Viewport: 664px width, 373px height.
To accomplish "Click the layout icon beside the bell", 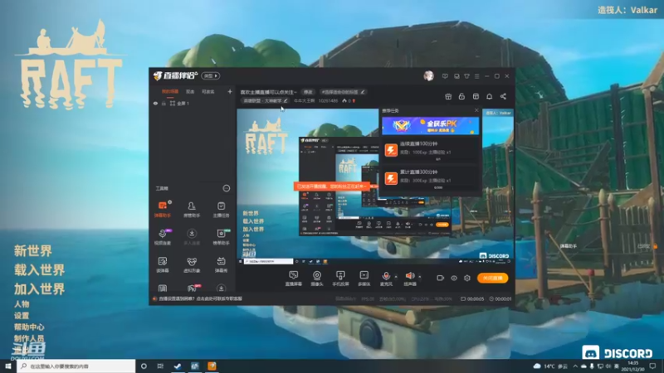I will click(476, 96).
